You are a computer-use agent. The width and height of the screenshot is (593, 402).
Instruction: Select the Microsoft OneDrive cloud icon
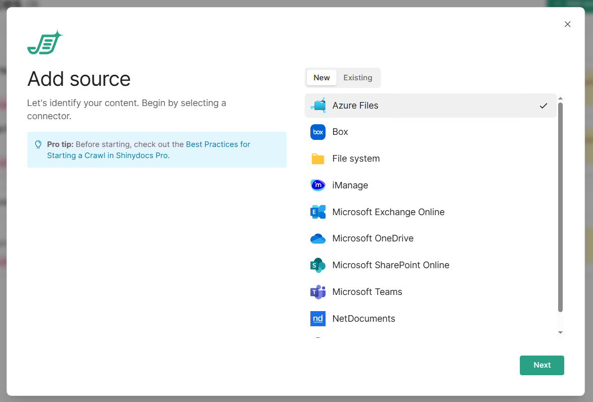coord(318,238)
